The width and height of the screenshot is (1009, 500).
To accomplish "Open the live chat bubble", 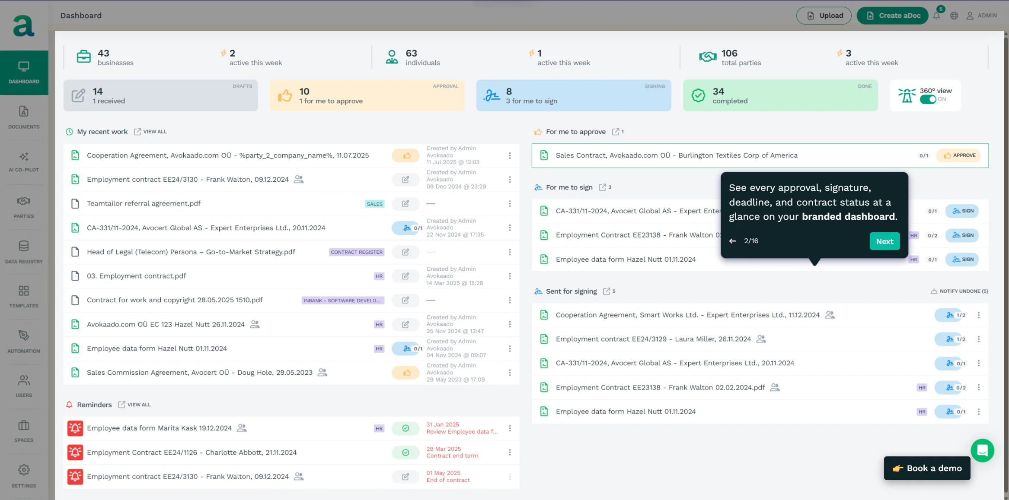I will point(982,450).
